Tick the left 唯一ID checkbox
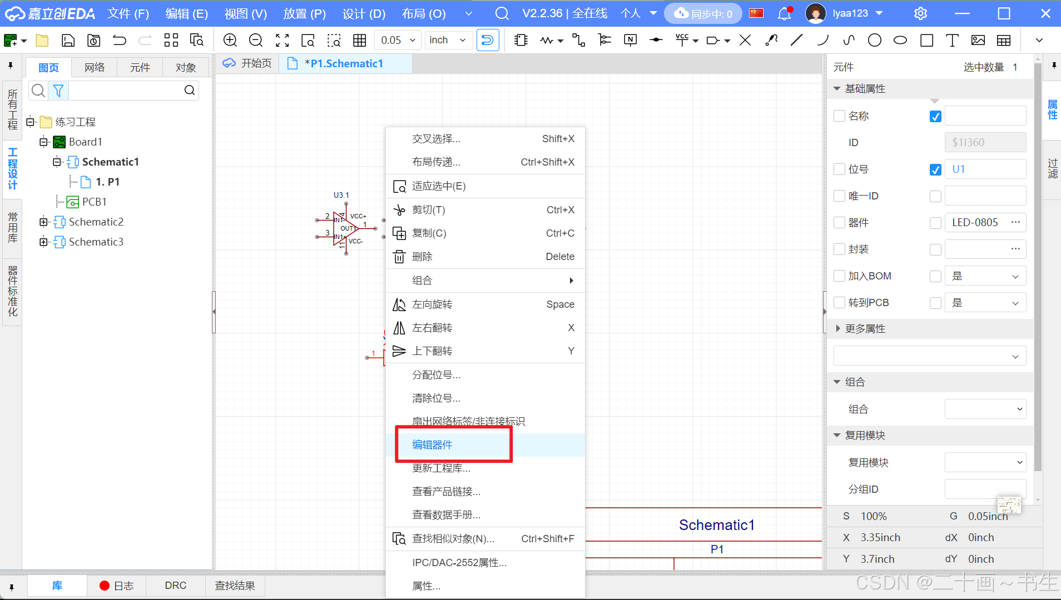This screenshot has width=1061, height=600. [x=840, y=196]
